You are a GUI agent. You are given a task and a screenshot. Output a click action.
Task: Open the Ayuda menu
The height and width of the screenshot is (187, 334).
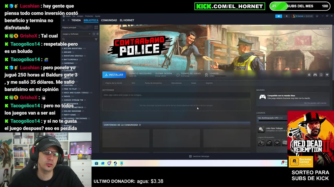point(98,16)
